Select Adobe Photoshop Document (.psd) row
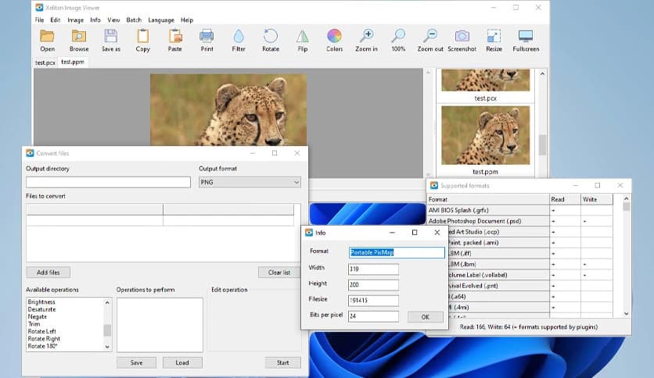 (519, 221)
